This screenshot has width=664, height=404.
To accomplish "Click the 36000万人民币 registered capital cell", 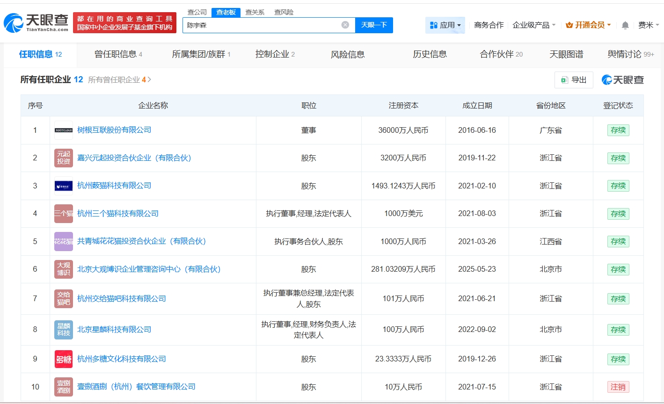I will (x=403, y=130).
